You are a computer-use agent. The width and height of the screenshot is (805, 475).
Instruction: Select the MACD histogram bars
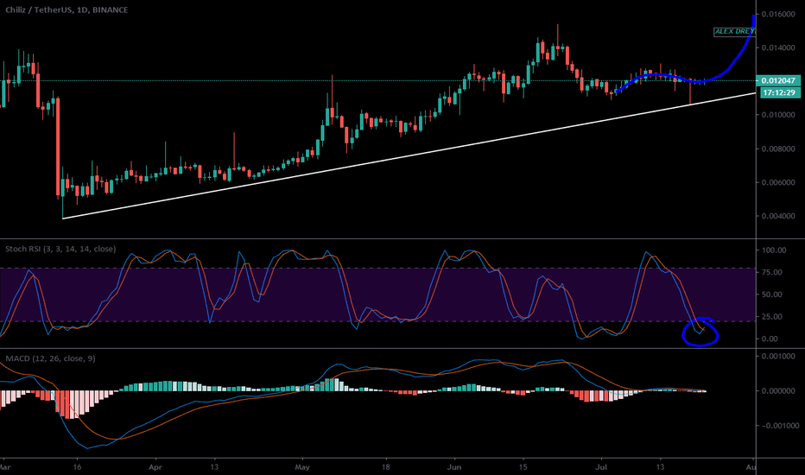coord(353,399)
